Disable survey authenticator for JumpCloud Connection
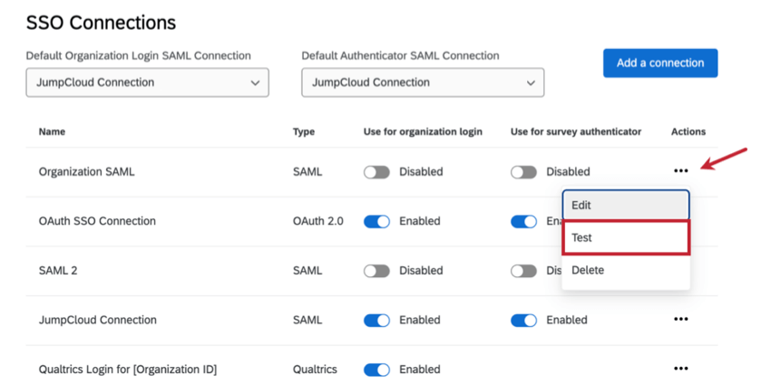Image resolution: width=771 pixels, height=385 pixels. coord(523,320)
